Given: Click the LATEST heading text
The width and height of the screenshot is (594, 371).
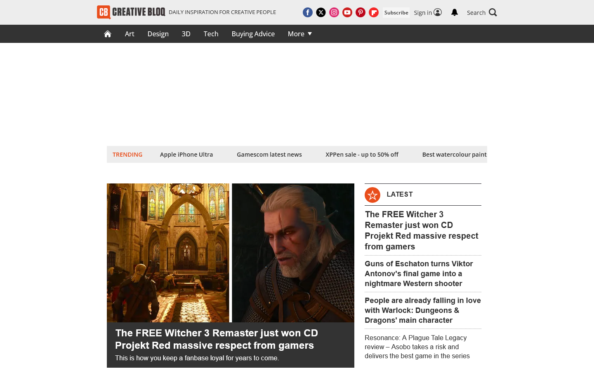Looking at the screenshot, I should tap(400, 195).
